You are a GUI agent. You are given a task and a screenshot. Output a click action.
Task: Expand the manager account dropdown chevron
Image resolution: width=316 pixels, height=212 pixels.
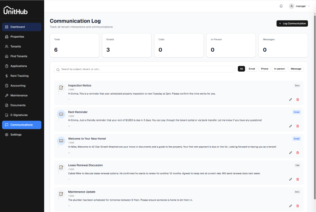309,6
